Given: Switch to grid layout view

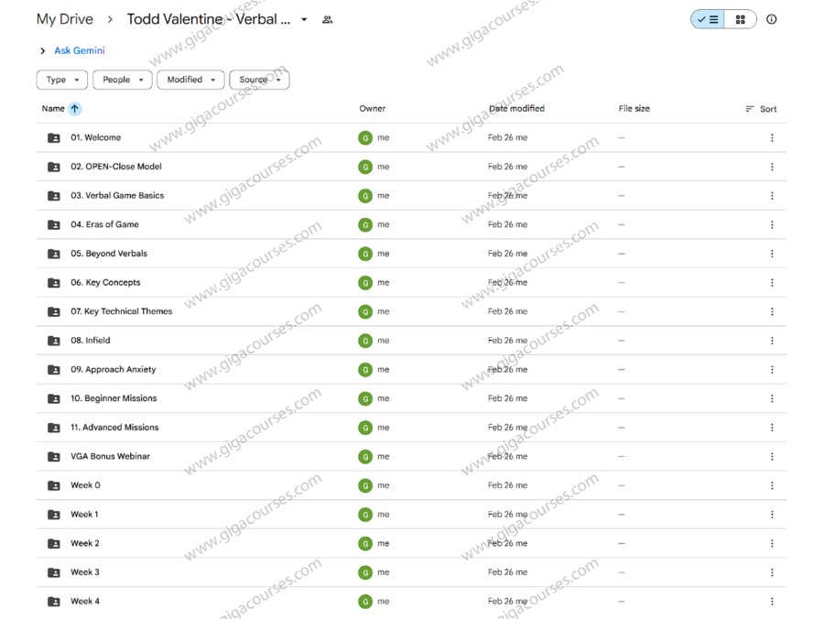Looking at the screenshot, I should (x=740, y=19).
